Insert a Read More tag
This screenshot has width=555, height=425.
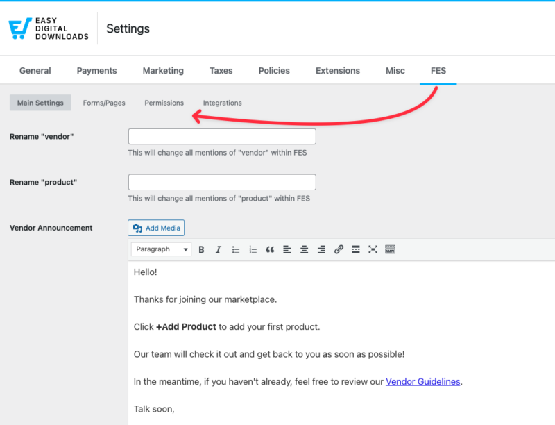[x=356, y=249]
